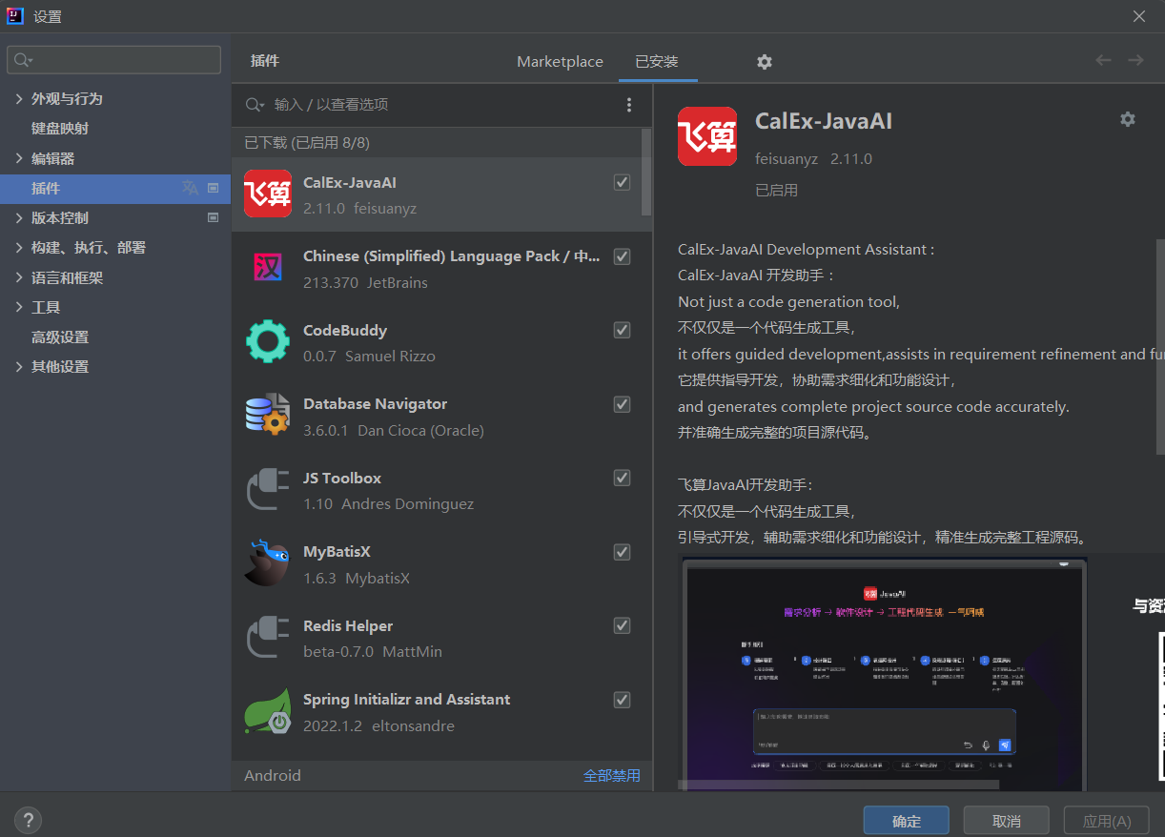Click the MyBatisX bird icon
Viewport: 1165px width, 837px height.
click(x=268, y=563)
